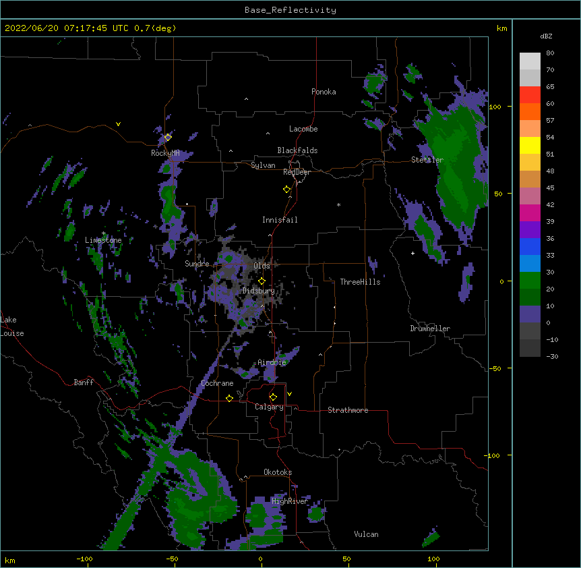Viewport: 581px width, 568px height.
Task: Click the Drumheller label
Action: [430, 329]
